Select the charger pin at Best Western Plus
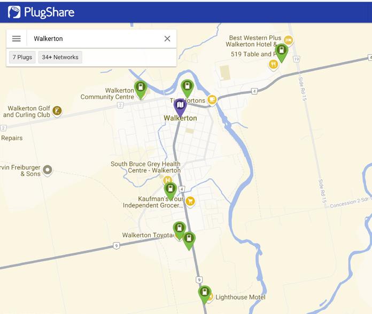This screenshot has width=372, height=314. 282,53
